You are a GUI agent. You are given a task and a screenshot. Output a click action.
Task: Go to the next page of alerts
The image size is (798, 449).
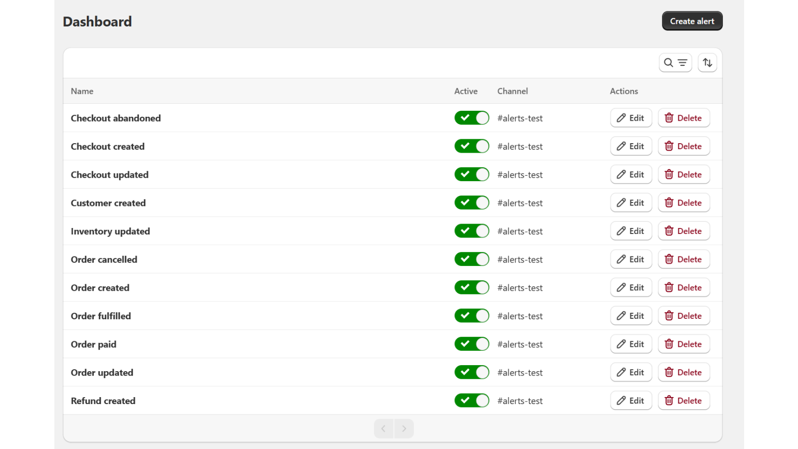coord(404,428)
